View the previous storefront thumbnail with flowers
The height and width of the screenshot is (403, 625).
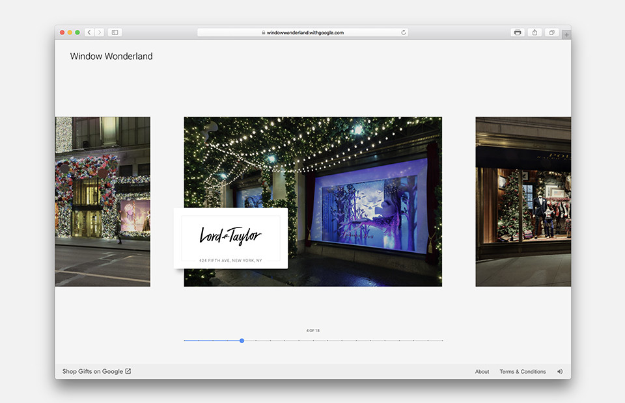(103, 201)
